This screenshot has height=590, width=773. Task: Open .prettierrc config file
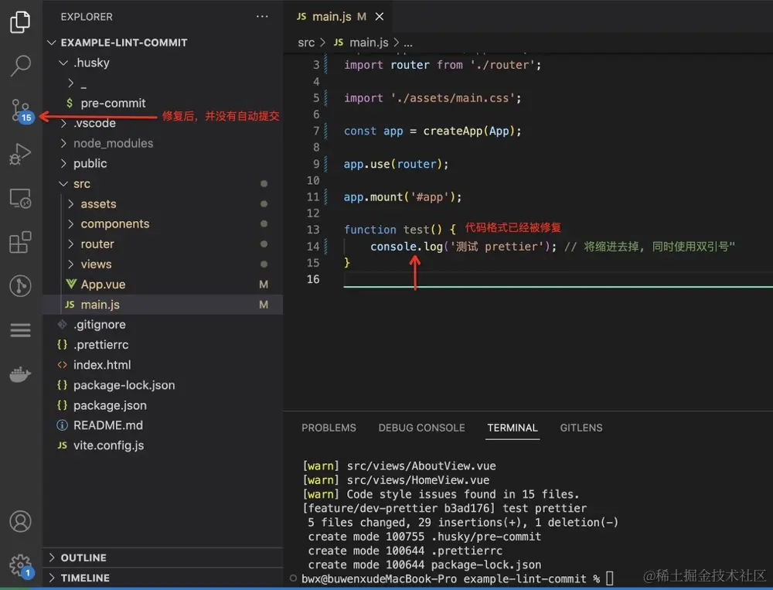pyautogui.click(x=162, y=345)
